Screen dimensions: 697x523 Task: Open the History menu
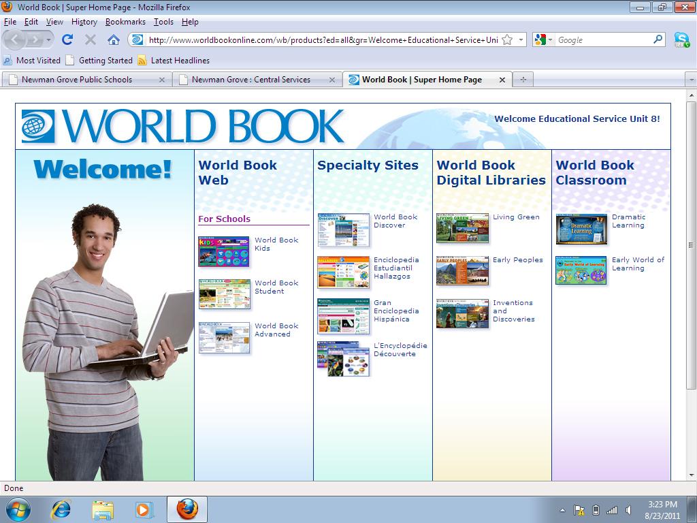(84, 22)
